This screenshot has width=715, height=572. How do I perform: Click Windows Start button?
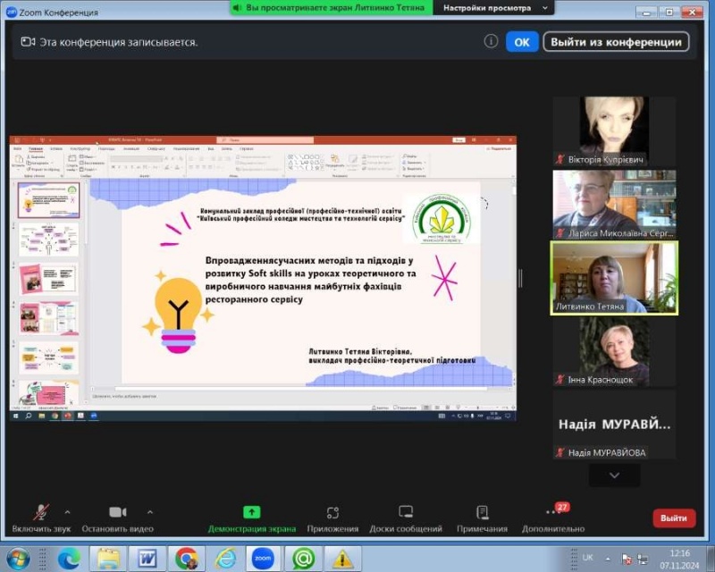pos(18,559)
